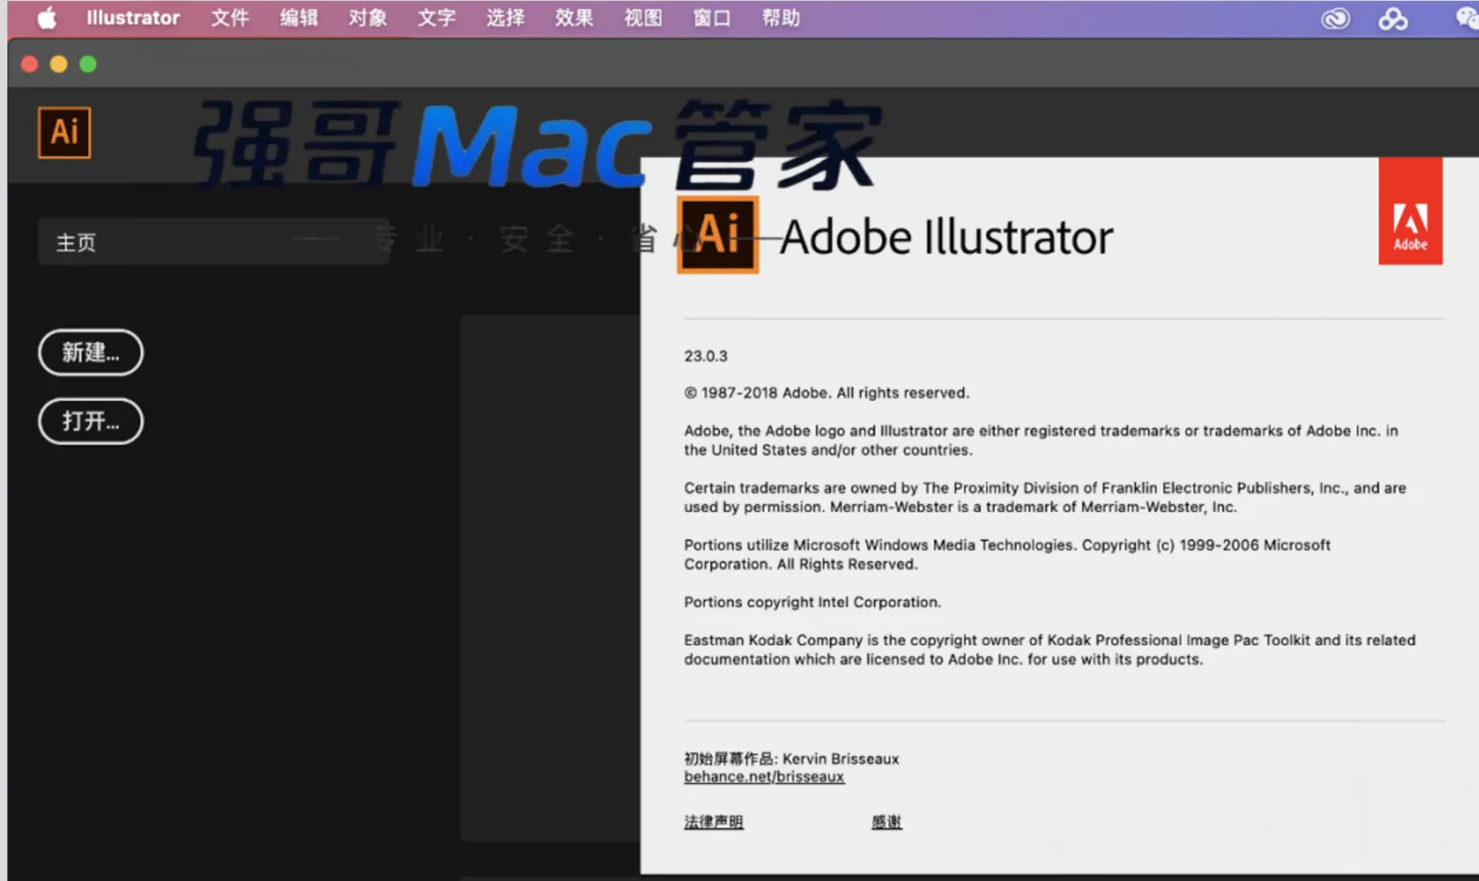Select the 主页 tab in the sidebar

click(214, 242)
